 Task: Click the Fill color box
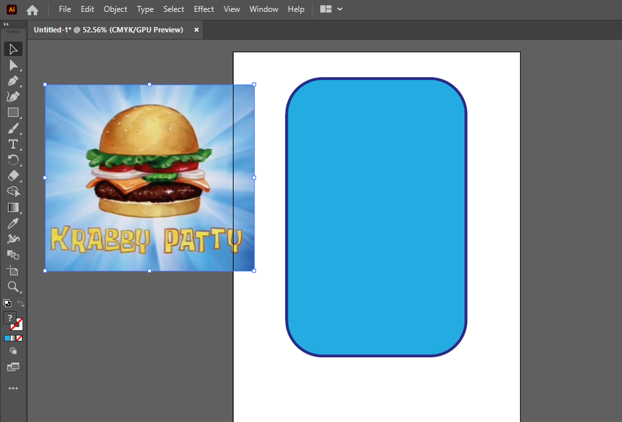[x=9, y=318]
